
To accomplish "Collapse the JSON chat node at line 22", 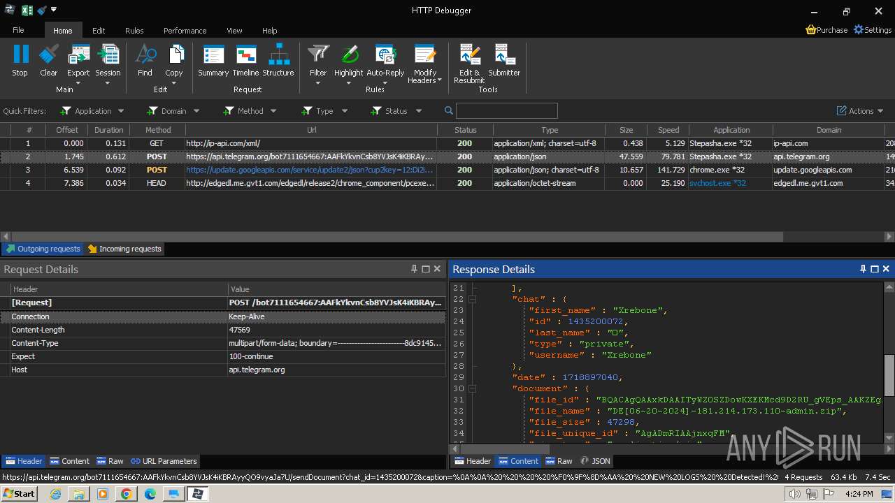I will click(473, 299).
